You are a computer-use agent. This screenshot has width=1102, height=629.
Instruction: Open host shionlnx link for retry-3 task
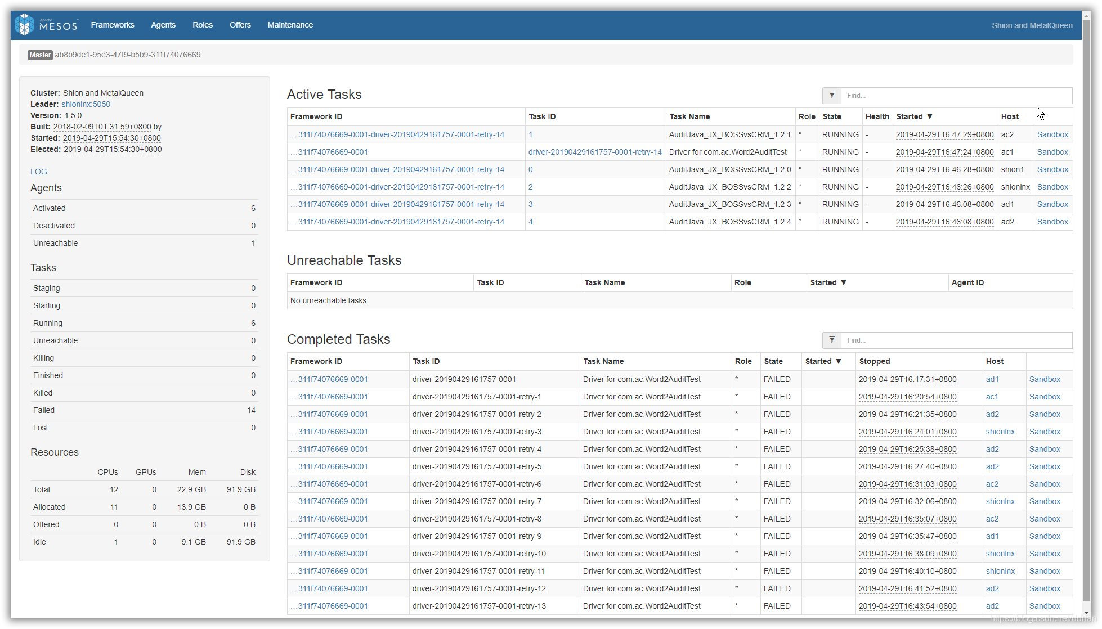[x=1000, y=432]
